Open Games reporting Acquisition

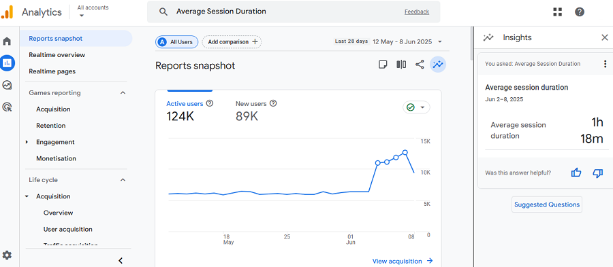point(53,109)
